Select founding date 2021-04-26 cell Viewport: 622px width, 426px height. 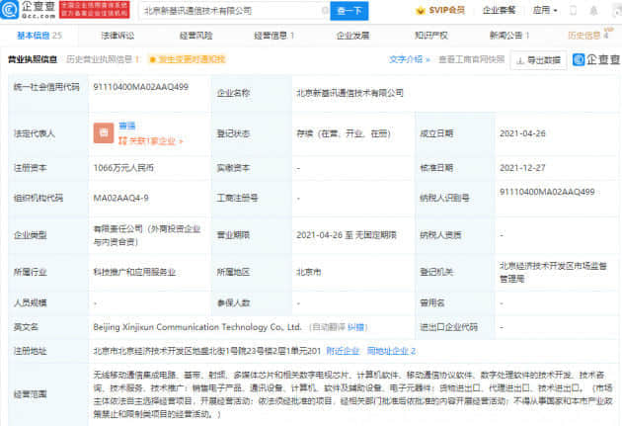(x=522, y=133)
